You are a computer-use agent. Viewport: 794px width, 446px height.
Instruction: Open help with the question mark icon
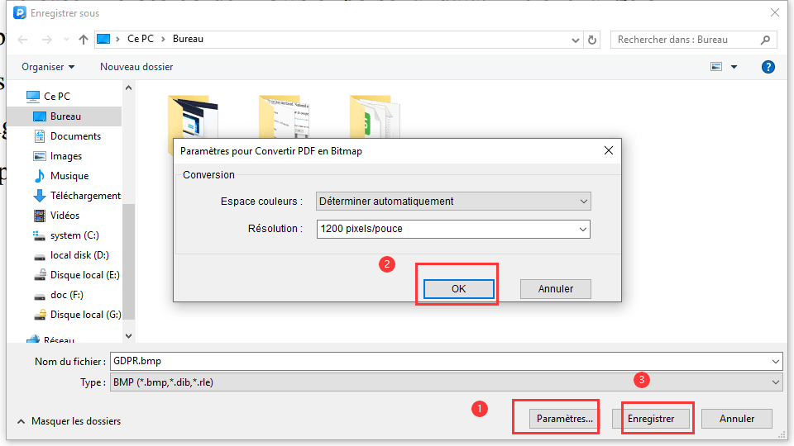tap(768, 67)
